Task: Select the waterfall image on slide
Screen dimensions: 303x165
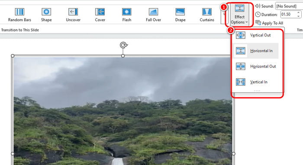Action: 123,111
